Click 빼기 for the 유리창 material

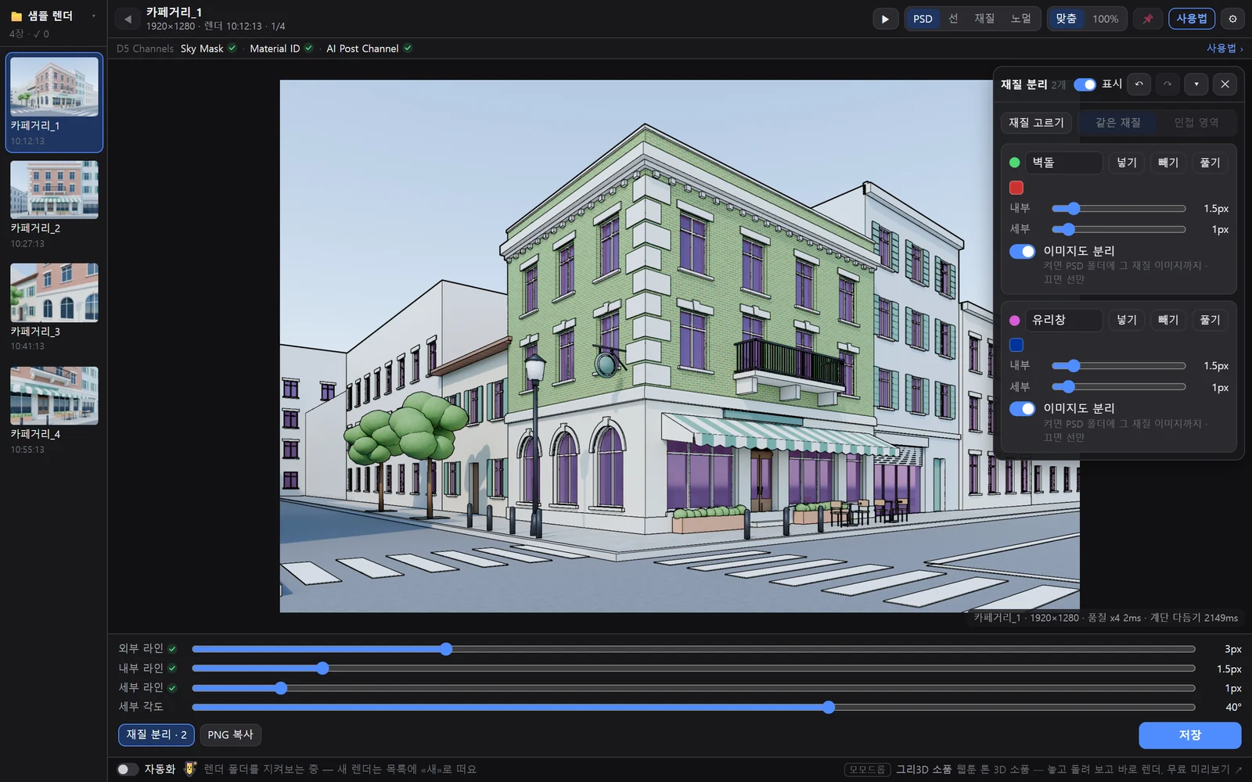click(1168, 321)
